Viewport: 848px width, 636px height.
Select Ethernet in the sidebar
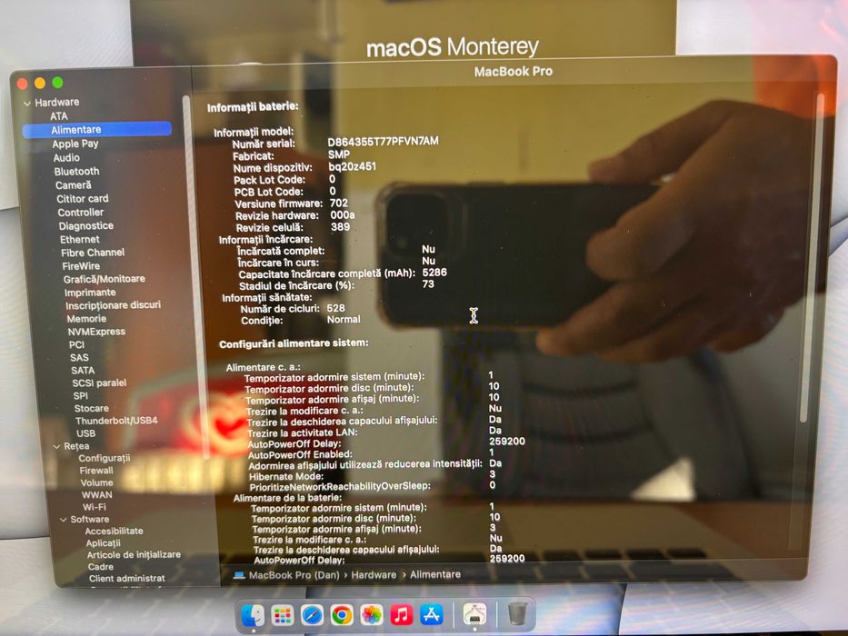(79, 240)
